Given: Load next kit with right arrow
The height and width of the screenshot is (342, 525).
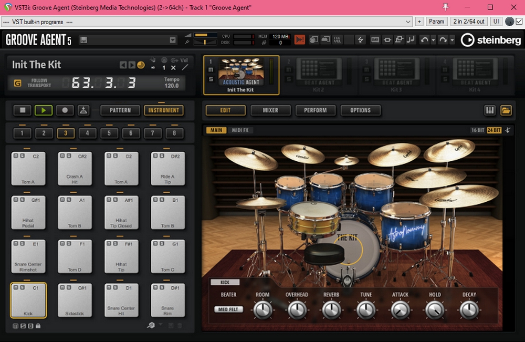Looking at the screenshot, I should 132,65.
